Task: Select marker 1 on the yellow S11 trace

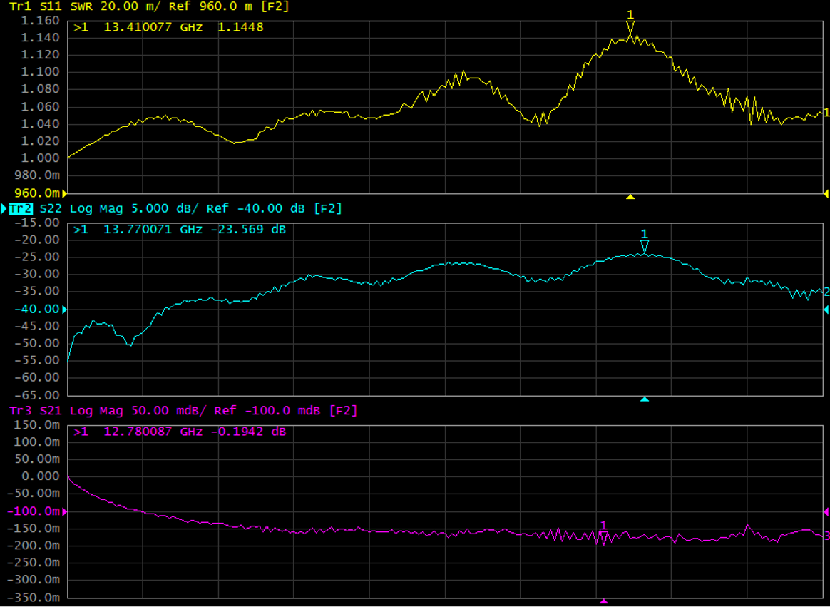Action: (x=630, y=27)
